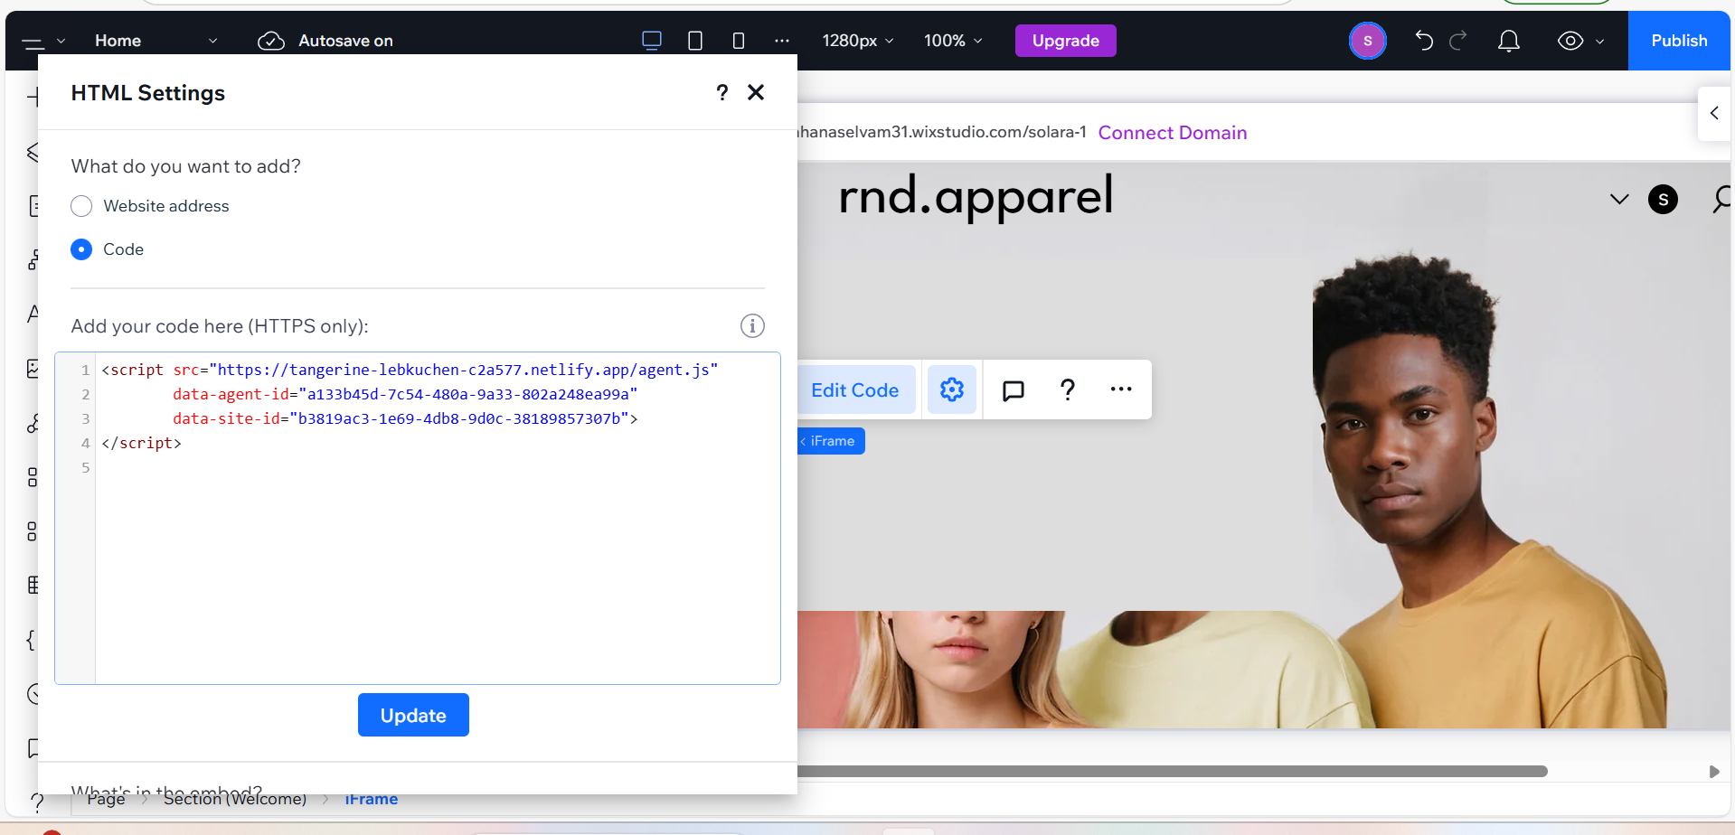Open the Home page selector dropdown
Image resolution: width=1735 pixels, height=835 pixels.
coord(156,41)
